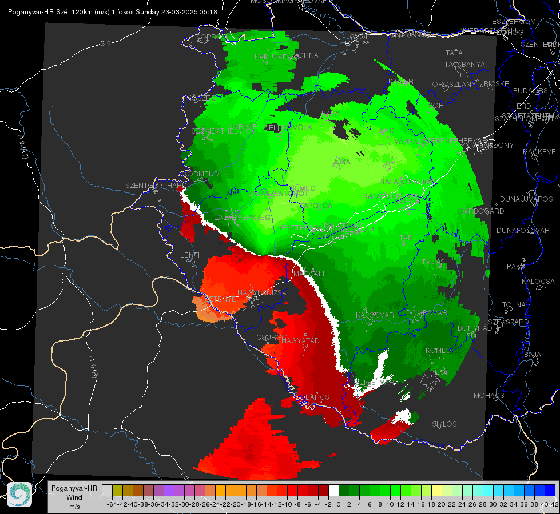This screenshot has width=560, height=514.
Task: Click the deep blue swatch between 40 and 42
Action: (x=550, y=490)
